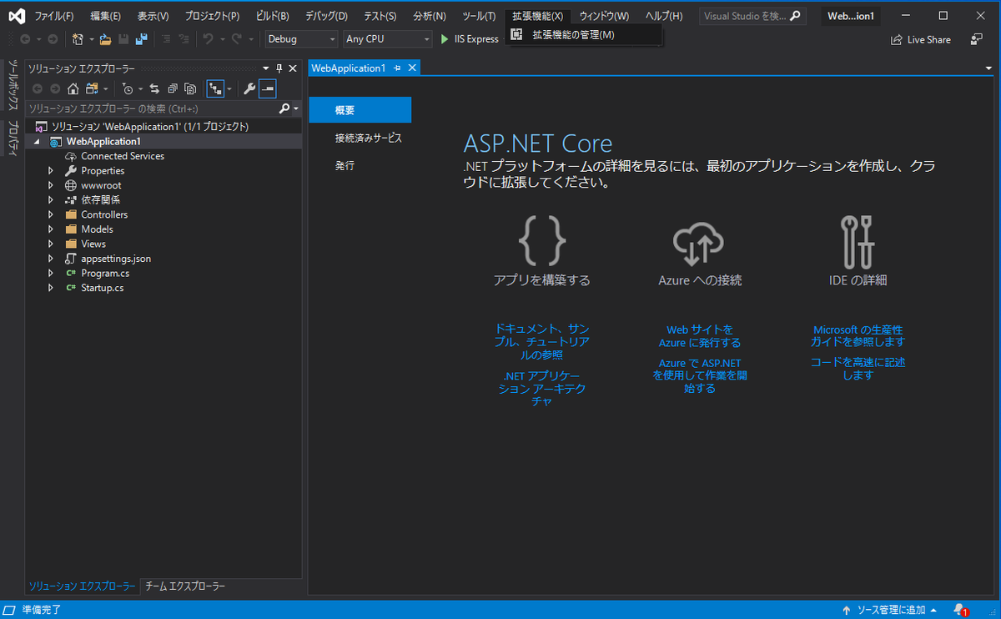Unpin Solution Explorer with the pin icon
The image size is (1001, 619).
(279, 68)
